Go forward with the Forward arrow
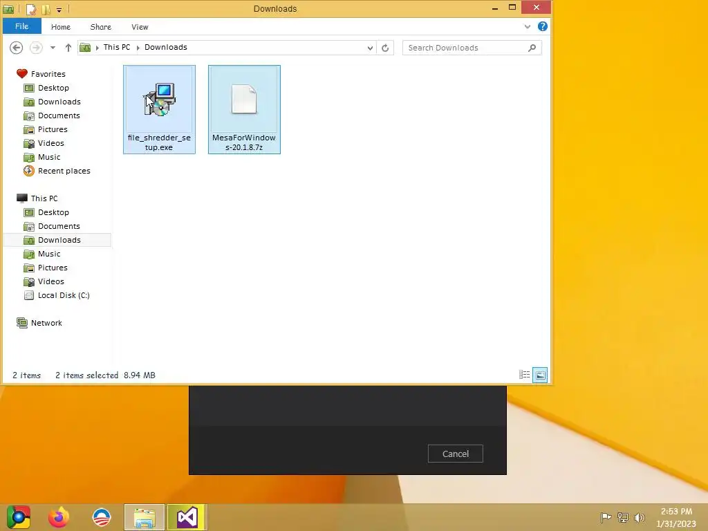Viewport: 708px width, 531px height. click(36, 48)
